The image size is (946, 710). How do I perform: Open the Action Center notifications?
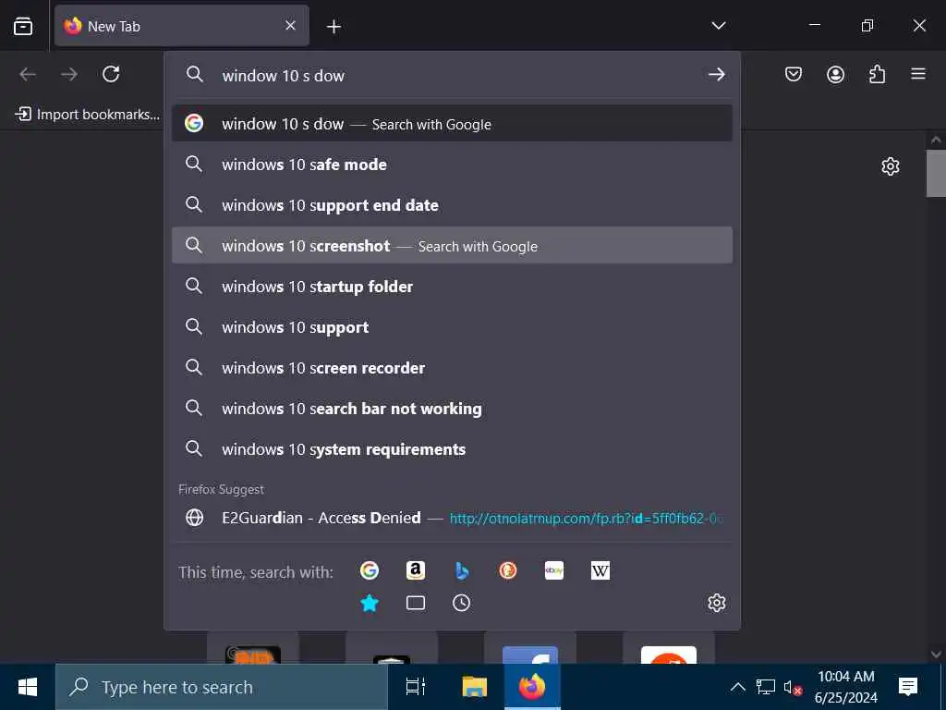point(908,687)
